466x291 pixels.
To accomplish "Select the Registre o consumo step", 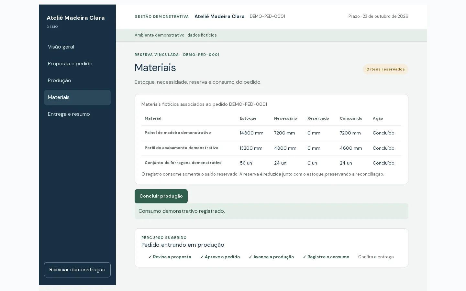I will click(x=326, y=257).
